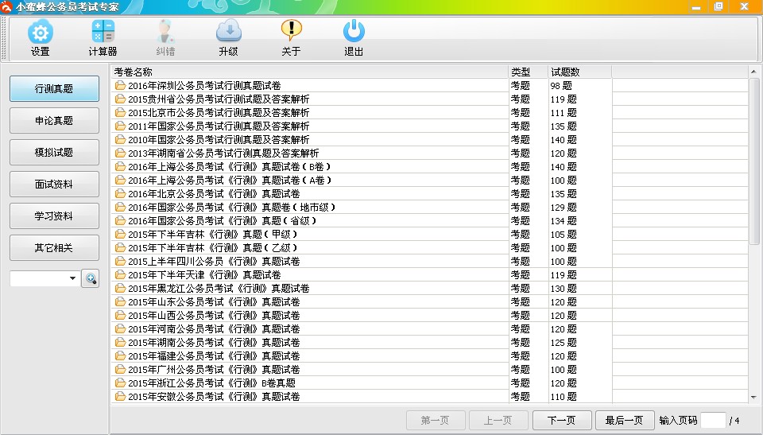Click folder icon of 2015贵州省公务员考试行测试题及答案解析

120,99
